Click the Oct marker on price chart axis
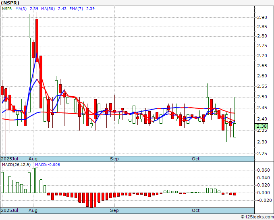274x220 pixels. pyautogui.click(x=196, y=159)
